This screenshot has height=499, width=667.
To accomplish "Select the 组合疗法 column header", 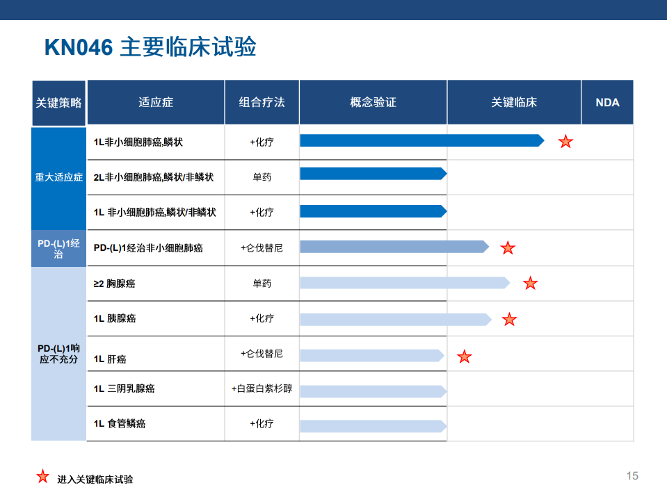I will tap(262, 102).
